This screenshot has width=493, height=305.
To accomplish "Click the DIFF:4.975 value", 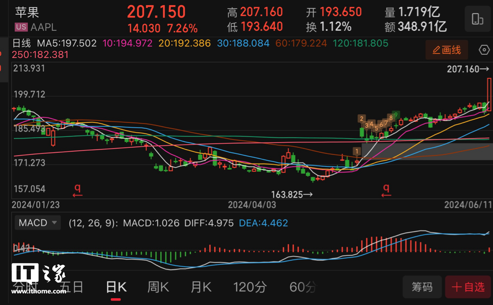I will [209, 223].
